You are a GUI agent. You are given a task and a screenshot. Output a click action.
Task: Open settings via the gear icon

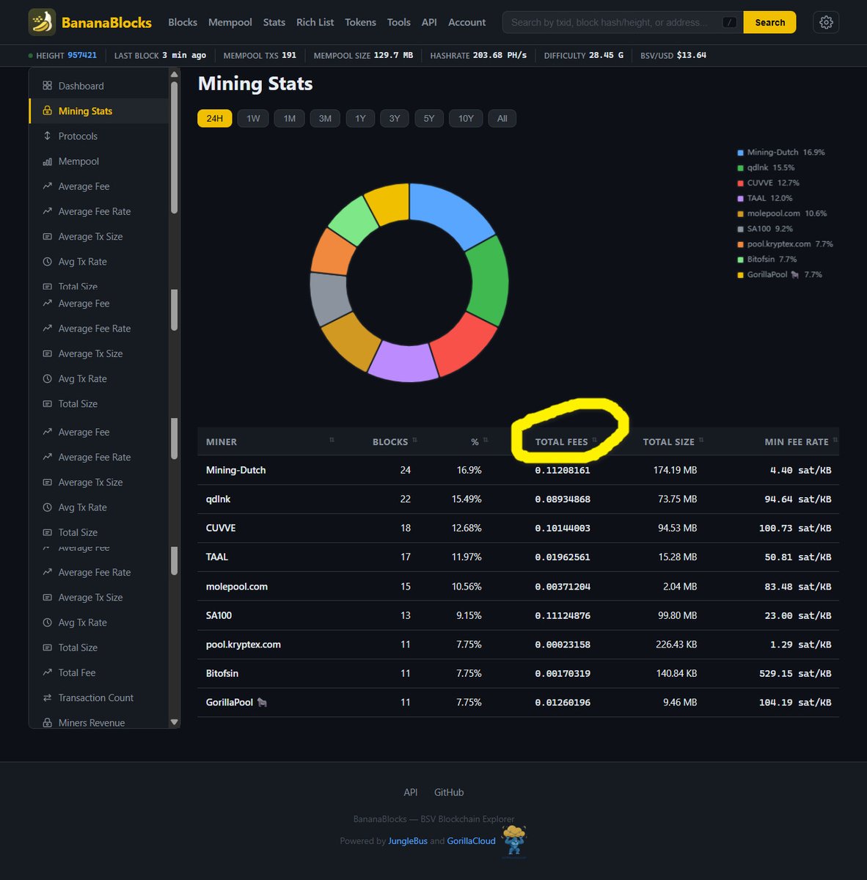click(x=826, y=22)
